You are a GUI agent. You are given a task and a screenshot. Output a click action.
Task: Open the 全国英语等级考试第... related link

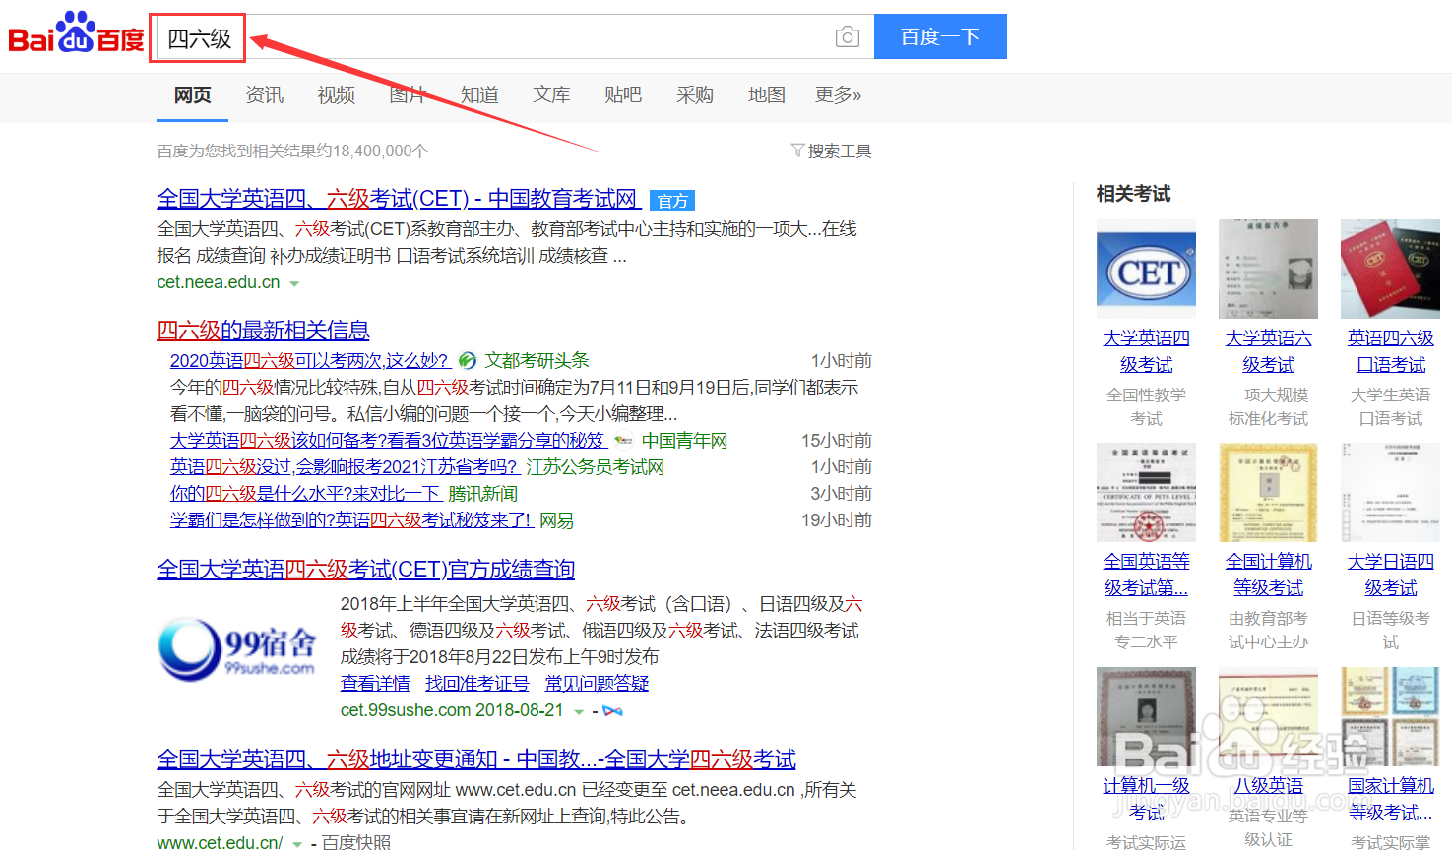(x=1146, y=575)
